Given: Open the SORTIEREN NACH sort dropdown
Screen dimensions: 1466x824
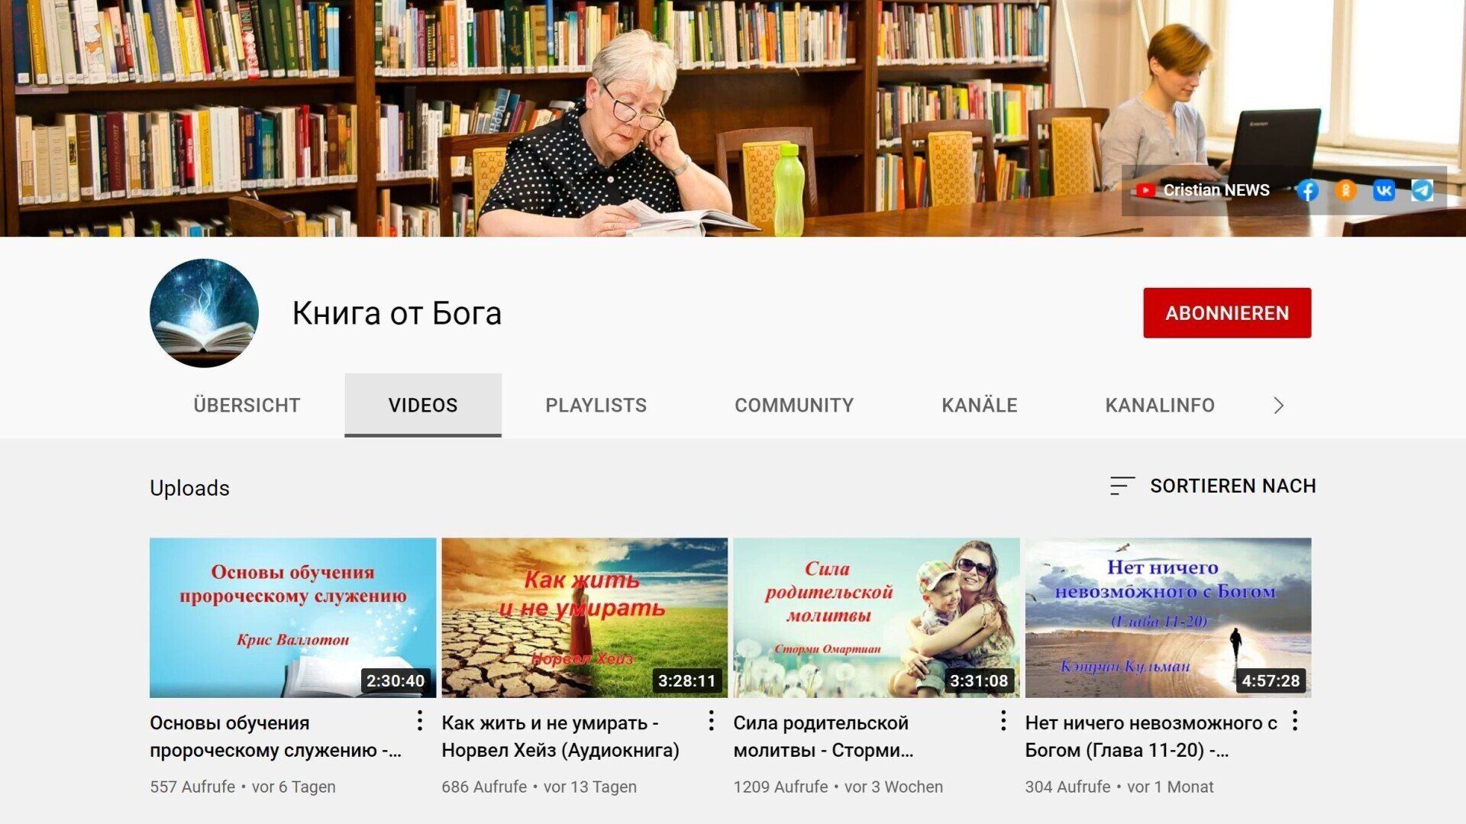Looking at the screenshot, I should pos(1213,486).
